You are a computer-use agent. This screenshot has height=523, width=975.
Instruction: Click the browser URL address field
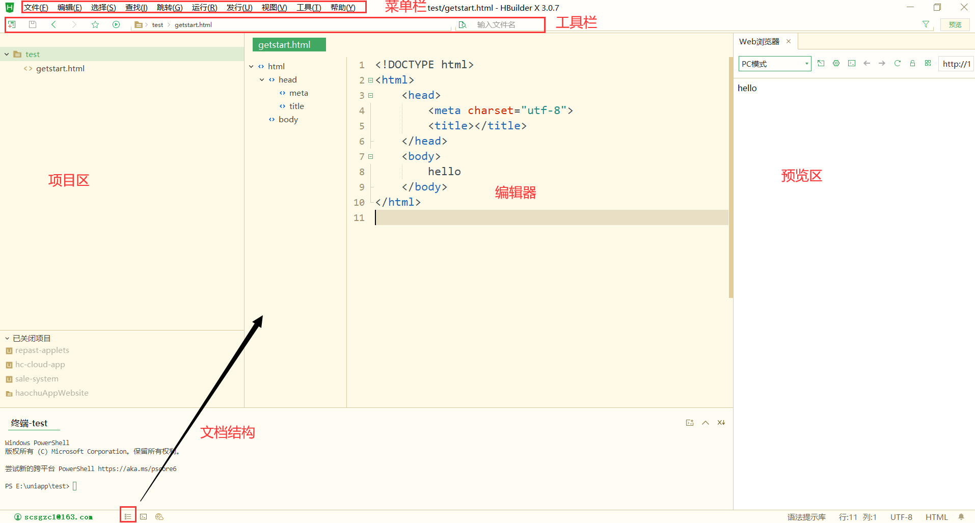point(957,64)
